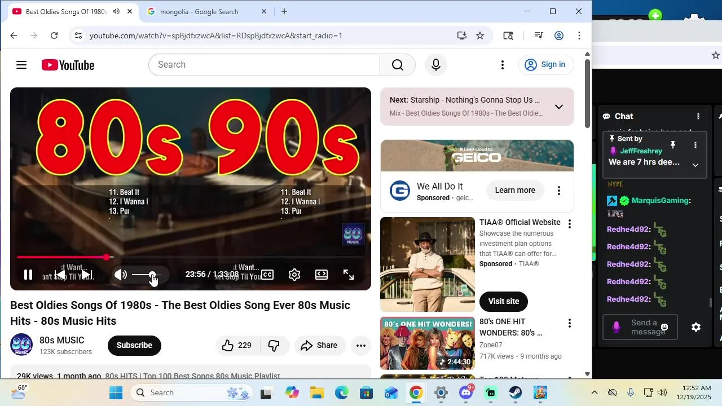Open YouTube settings three-dot menu
Image resolution: width=722 pixels, height=406 pixels.
(503, 65)
